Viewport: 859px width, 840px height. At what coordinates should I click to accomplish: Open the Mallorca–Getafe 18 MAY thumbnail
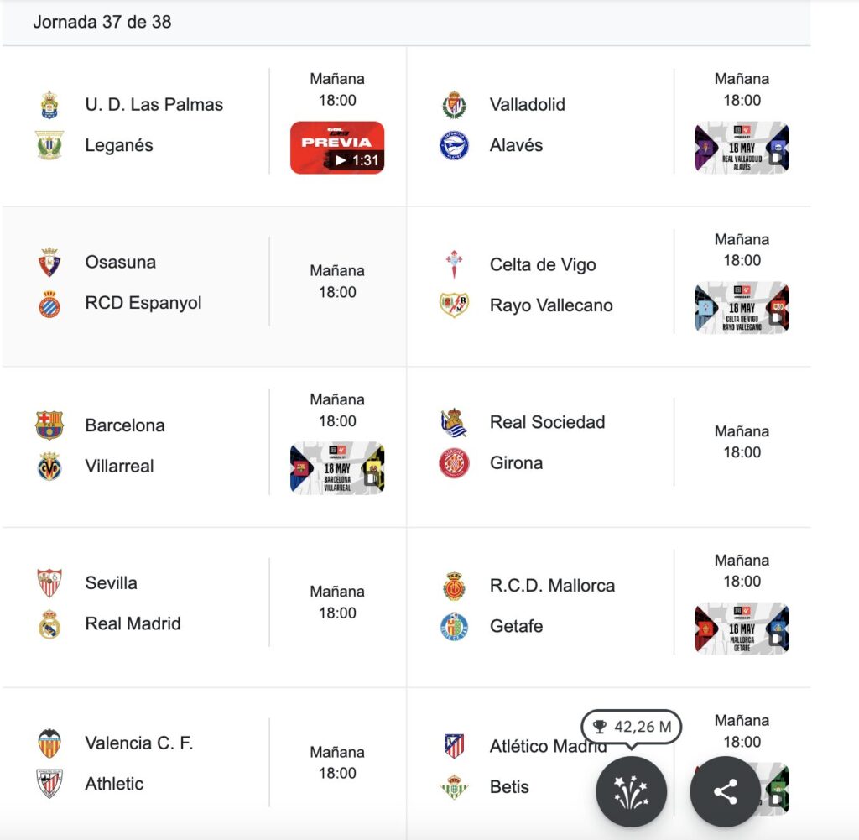742,629
